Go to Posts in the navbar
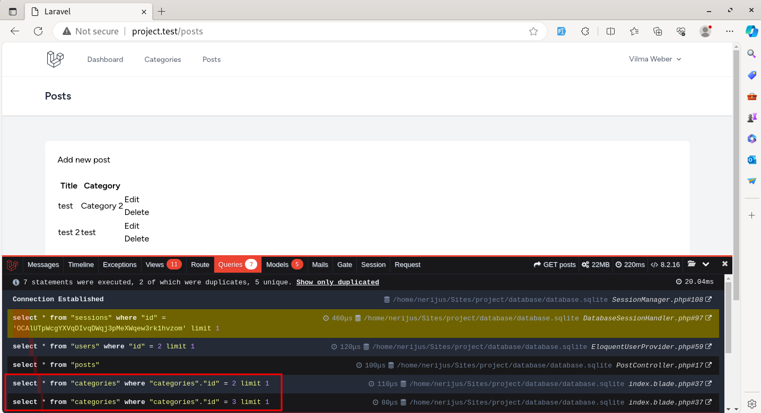761x413 pixels. coord(212,59)
